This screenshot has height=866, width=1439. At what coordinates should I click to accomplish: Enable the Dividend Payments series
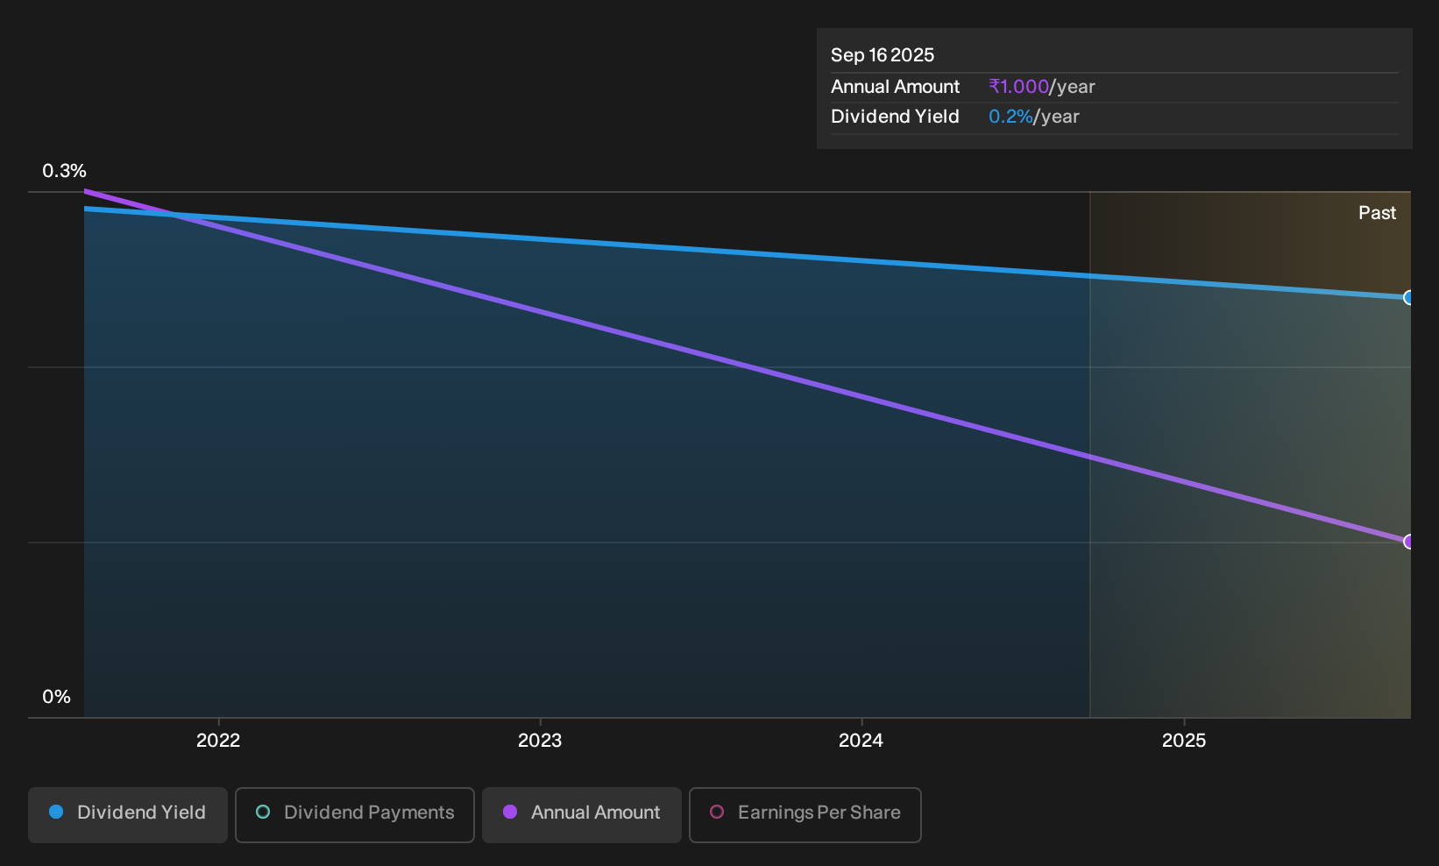point(355,815)
